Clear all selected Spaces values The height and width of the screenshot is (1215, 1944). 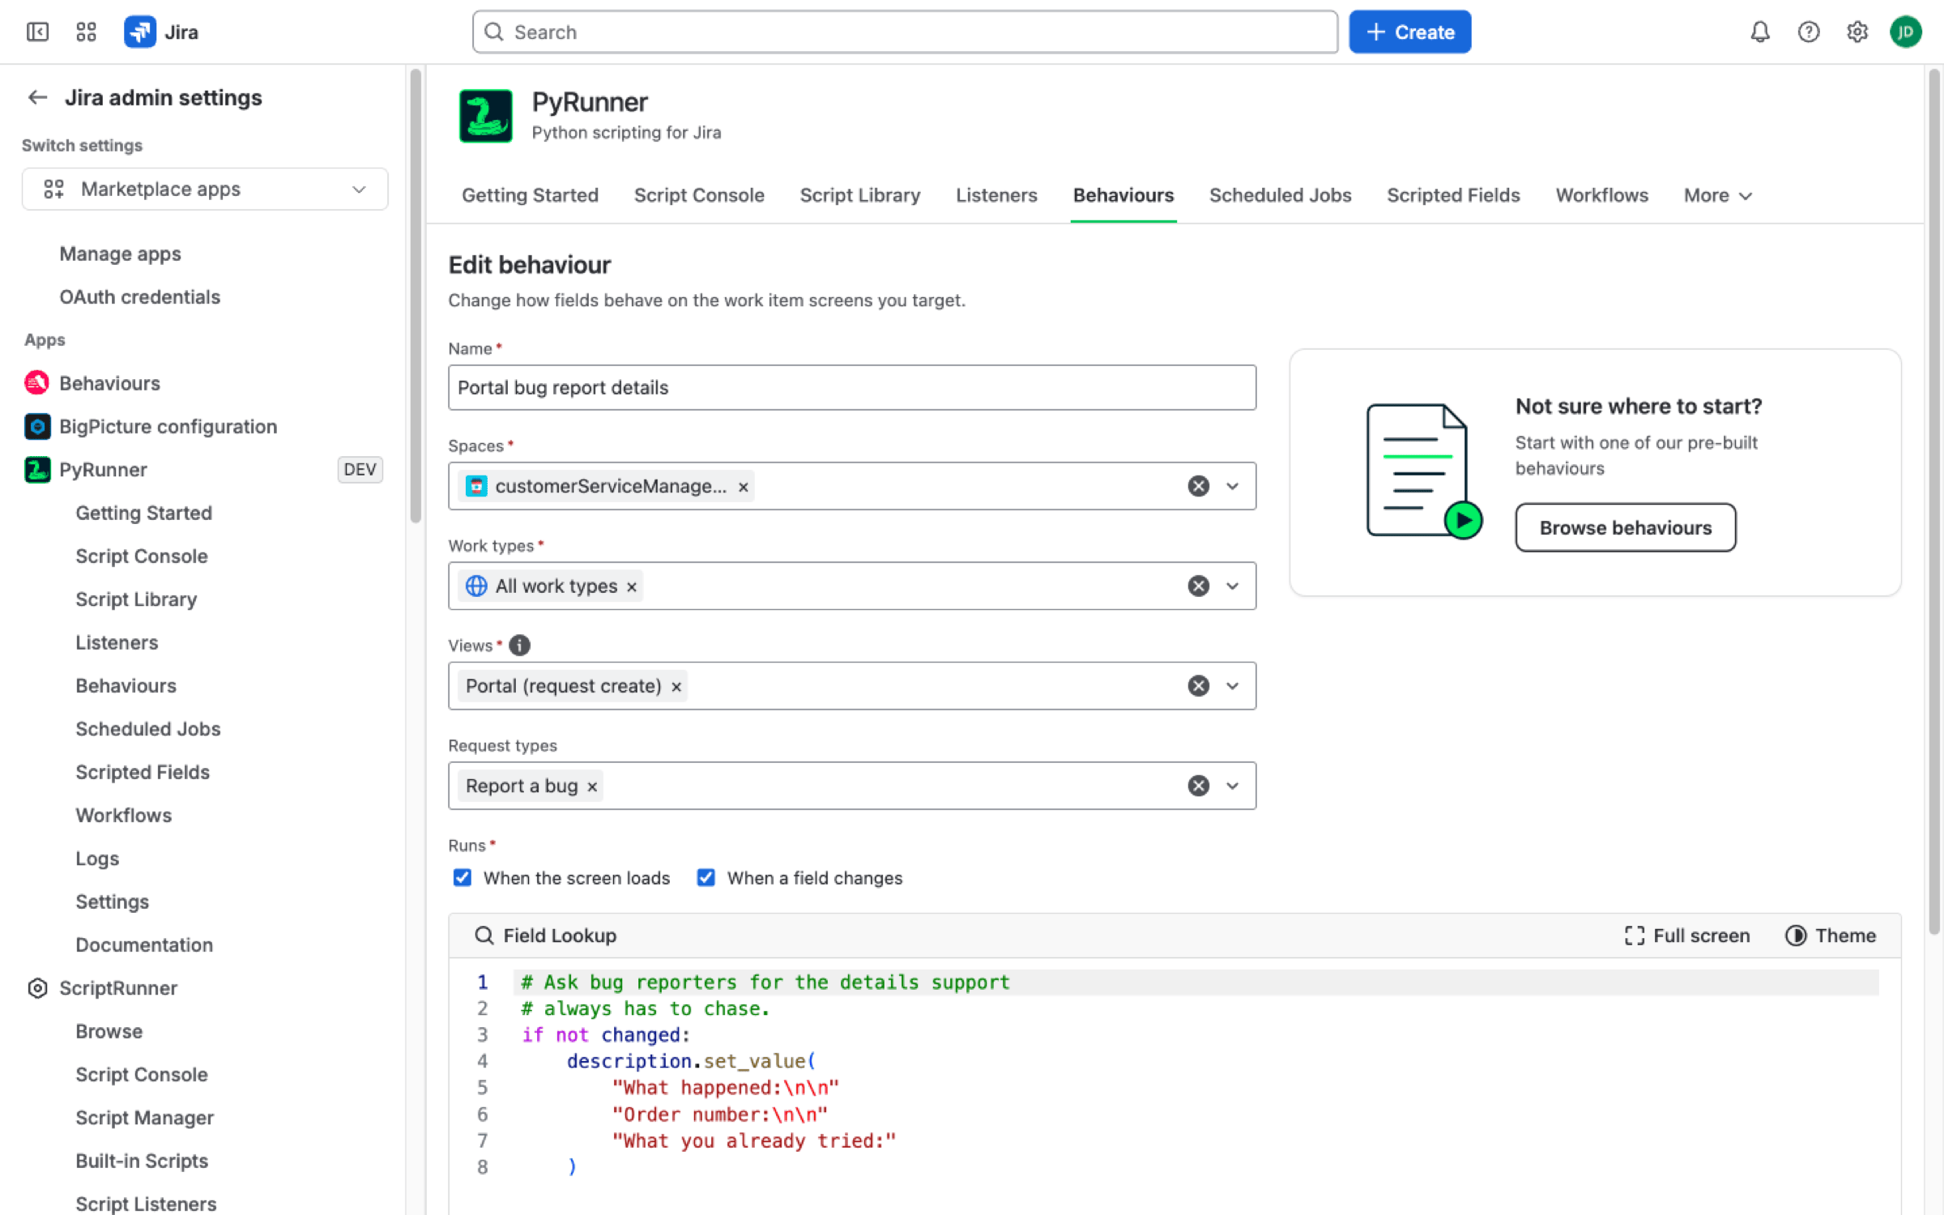click(1199, 486)
